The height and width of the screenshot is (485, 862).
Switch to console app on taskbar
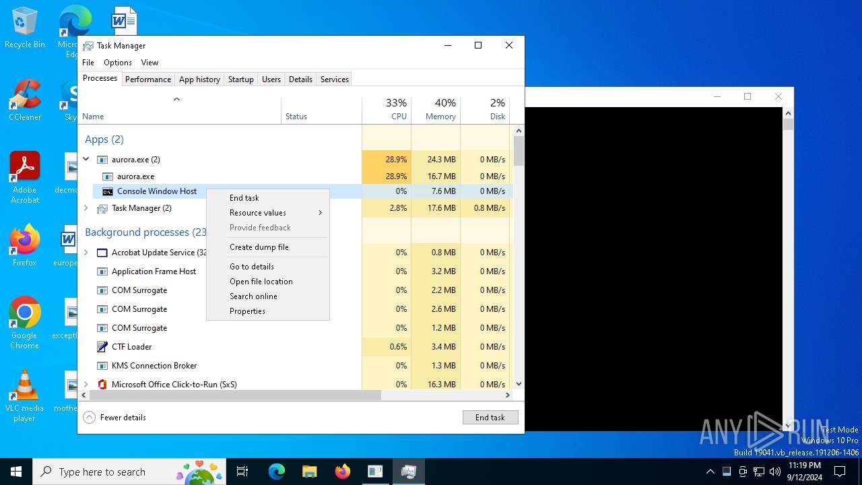pyautogui.click(x=375, y=472)
